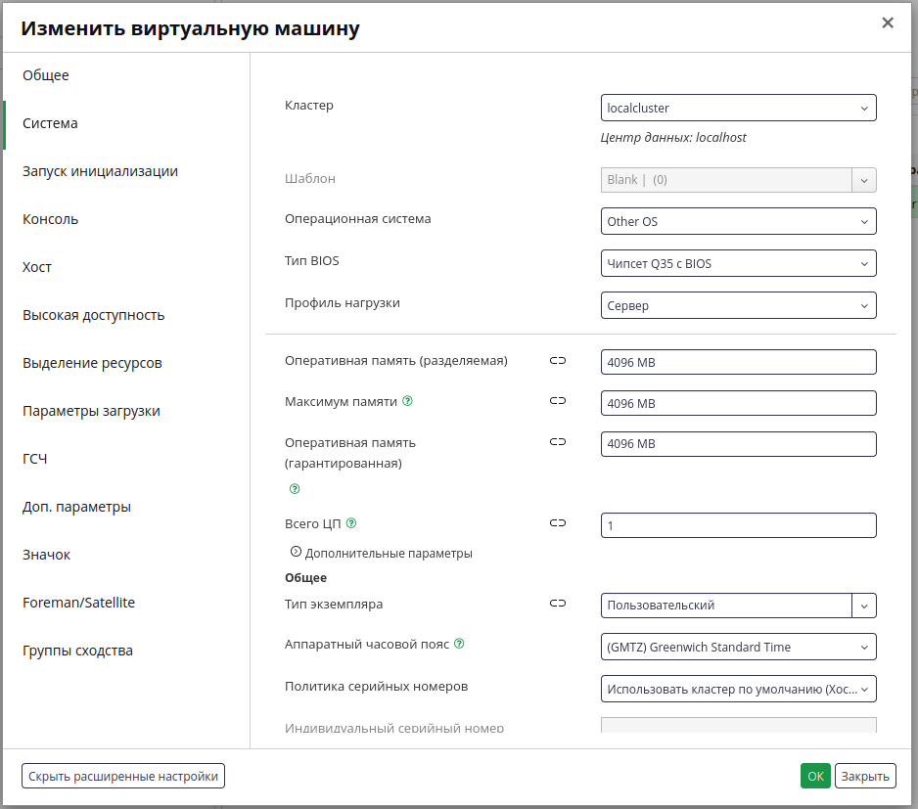The height and width of the screenshot is (809, 918).
Task: Click link icon beside Максимум памяти
Action: 558,401
